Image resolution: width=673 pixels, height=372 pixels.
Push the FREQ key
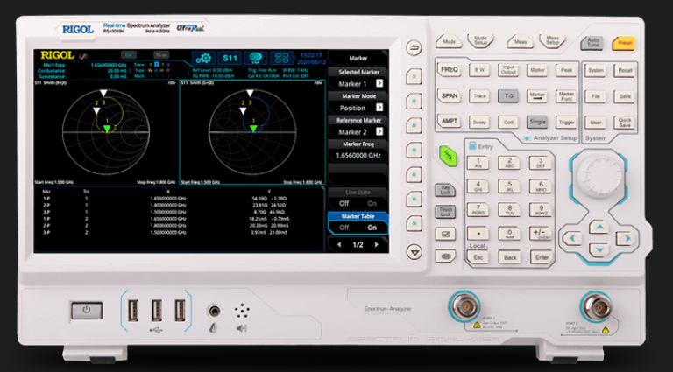coord(449,69)
